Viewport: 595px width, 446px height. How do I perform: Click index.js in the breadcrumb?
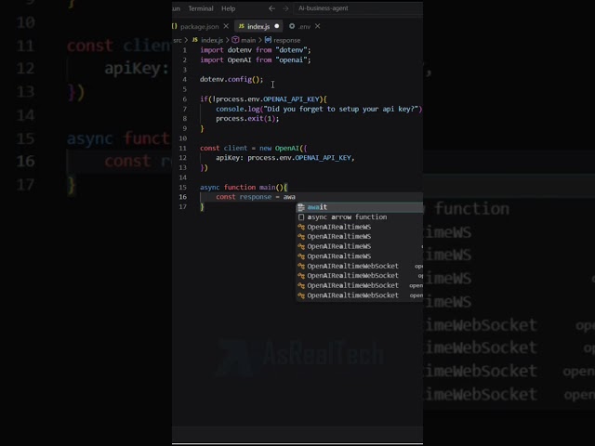[x=212, y=40]
